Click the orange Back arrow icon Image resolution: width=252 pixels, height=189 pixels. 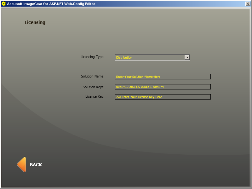coord(21,164)
